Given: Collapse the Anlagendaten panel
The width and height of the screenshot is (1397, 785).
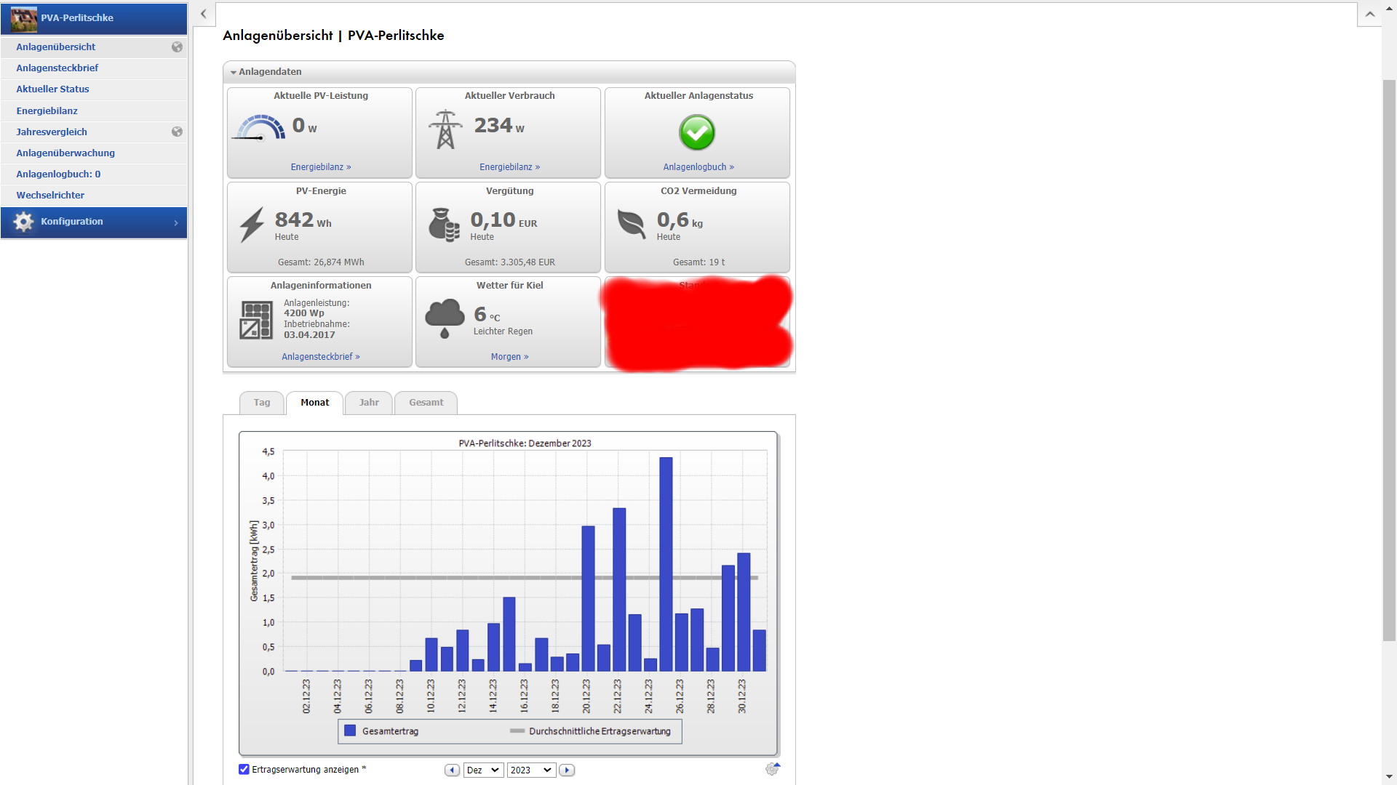Looking at the screenshot, I should tap(234, 72).
